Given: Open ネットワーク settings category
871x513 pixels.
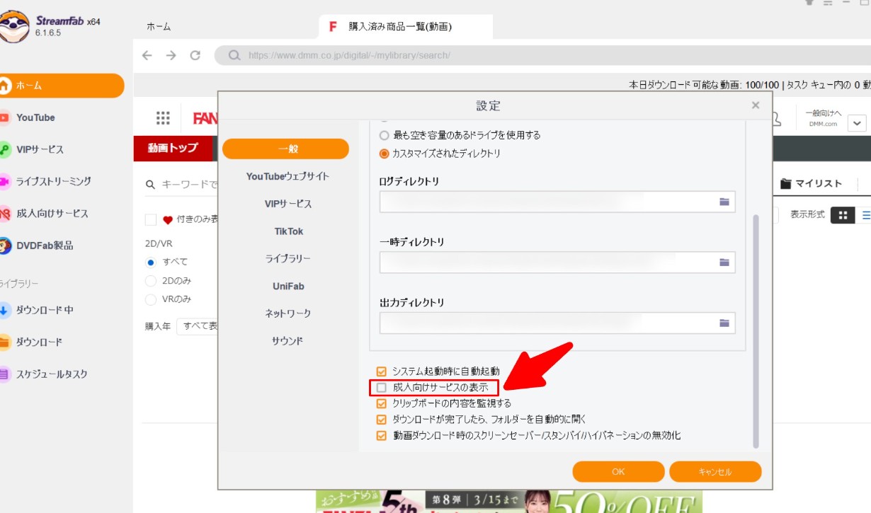Looking at the screenshot, I should click(x=288, y=313).
